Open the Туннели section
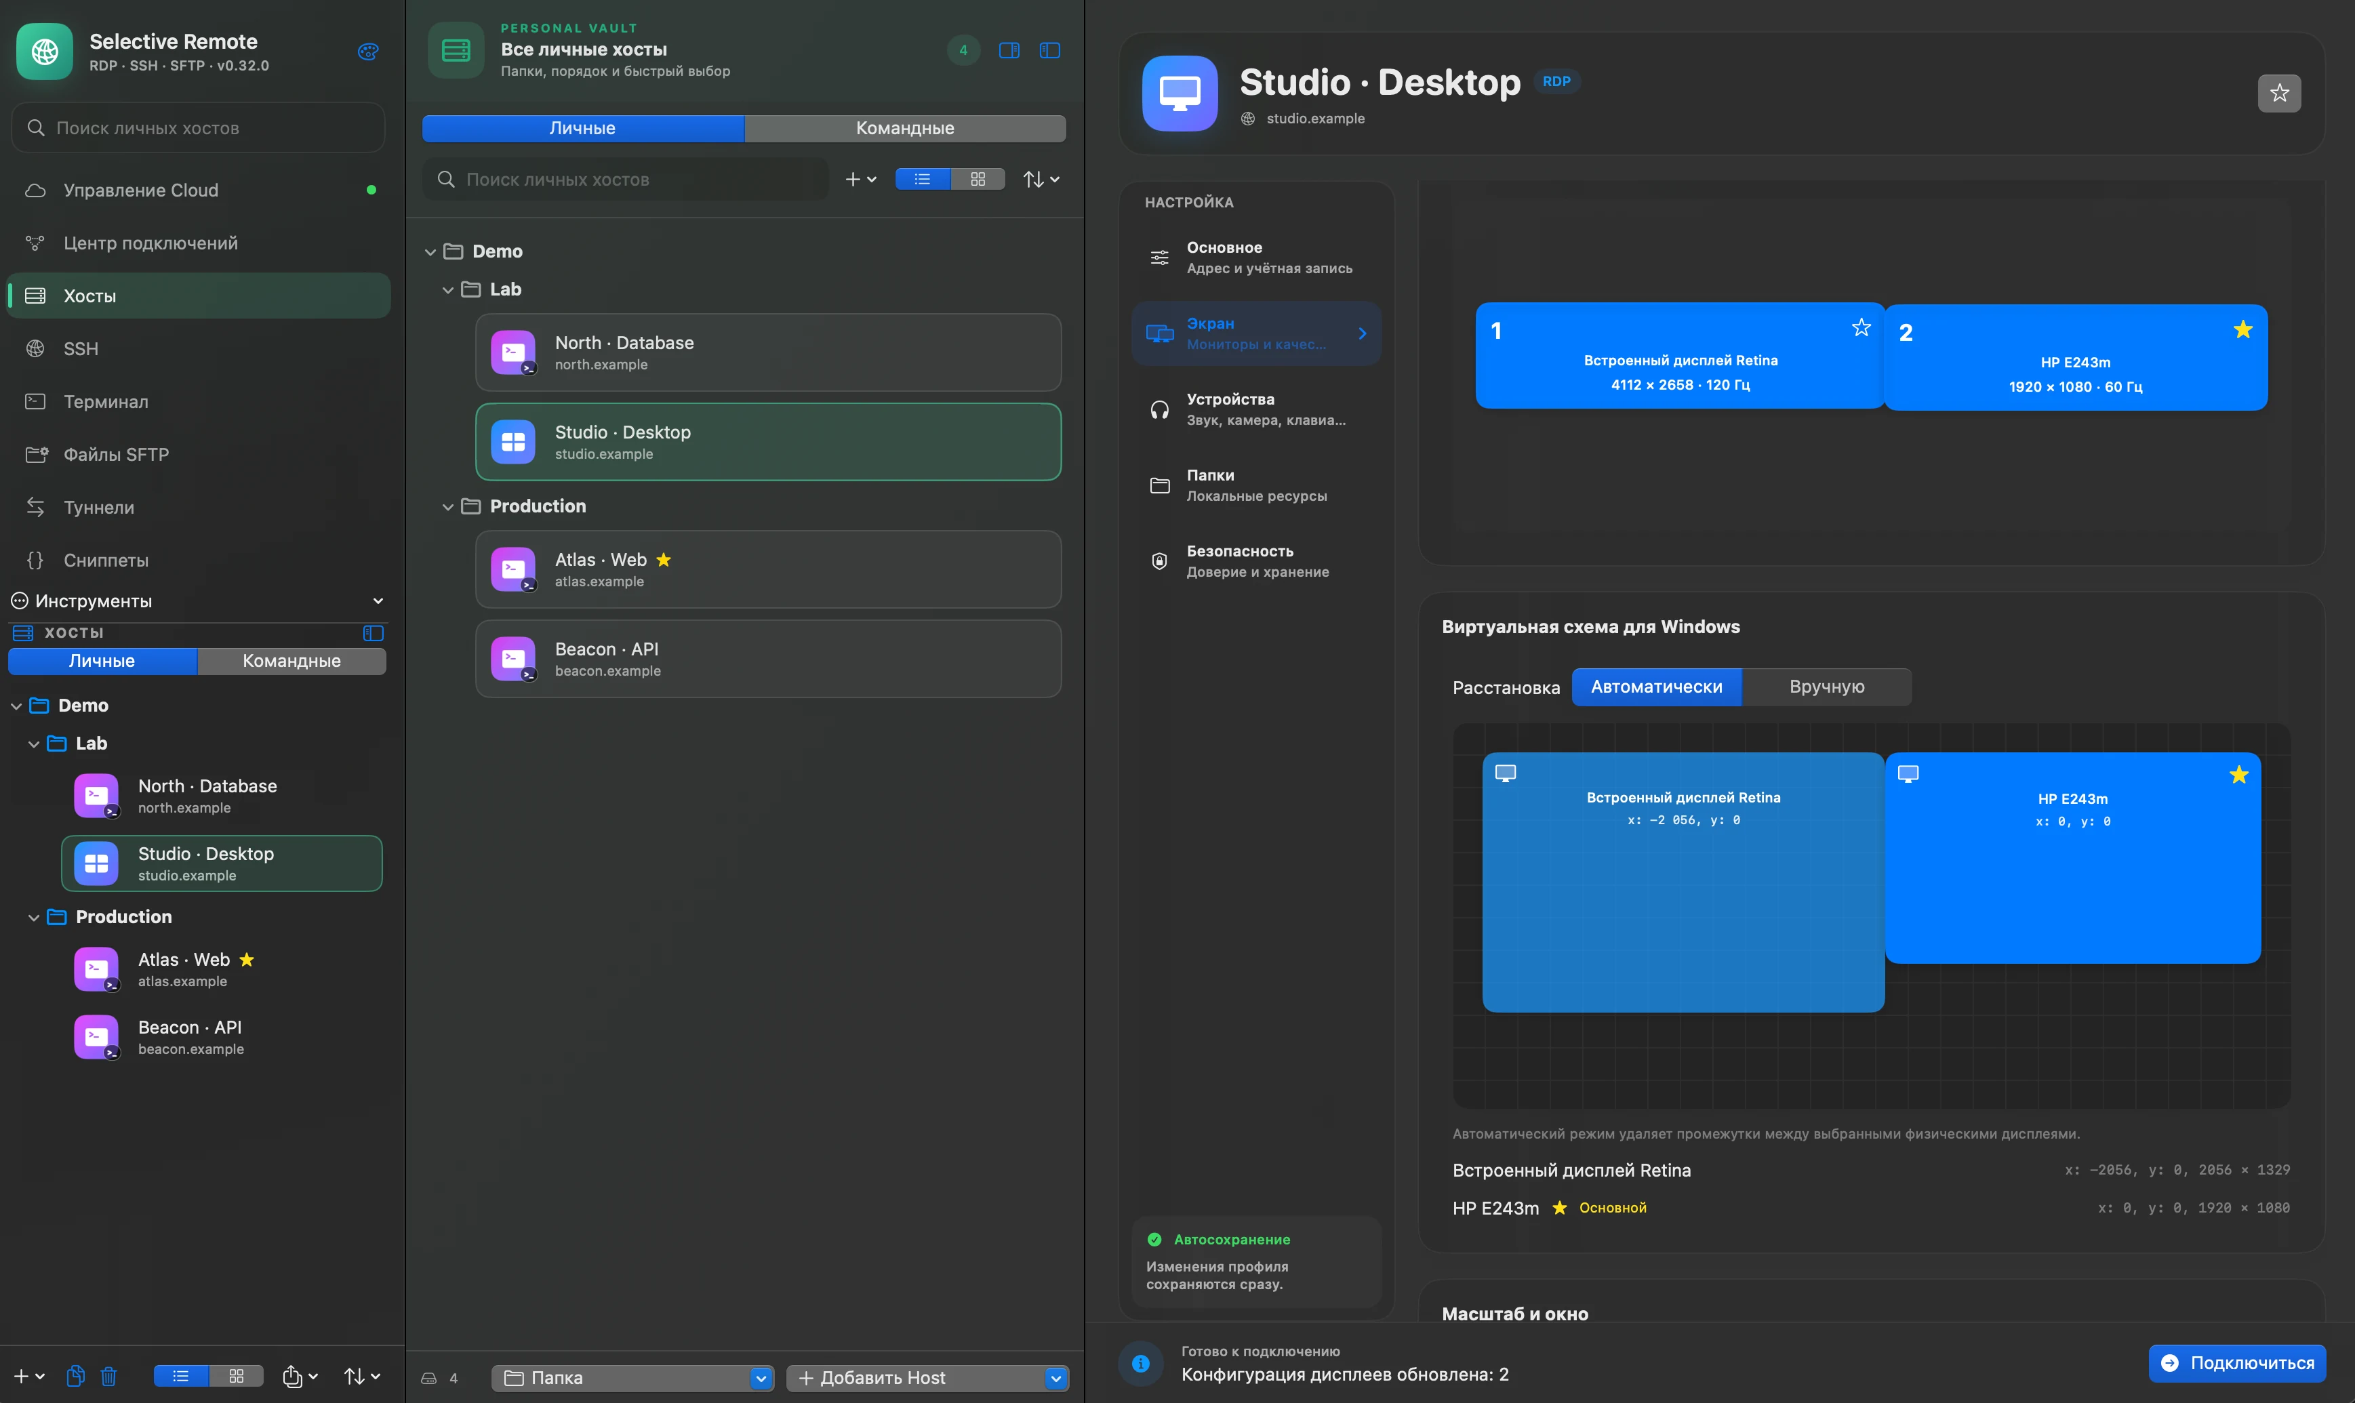 click(199, 508)
